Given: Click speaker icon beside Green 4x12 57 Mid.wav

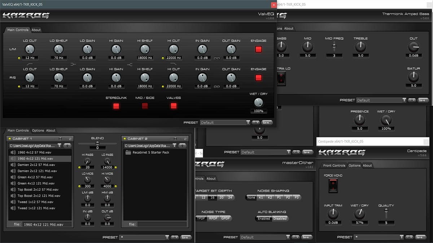Looking at the screenshot, I should coord(13,177).
